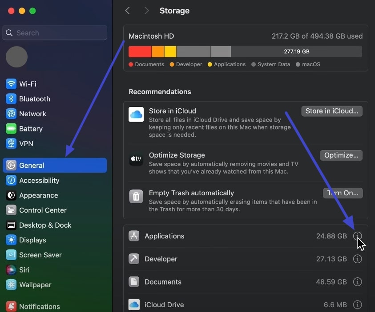375x312 pixels.
Task: Click the 277.19 GB free space segment
Action: (x=297, y=51)
